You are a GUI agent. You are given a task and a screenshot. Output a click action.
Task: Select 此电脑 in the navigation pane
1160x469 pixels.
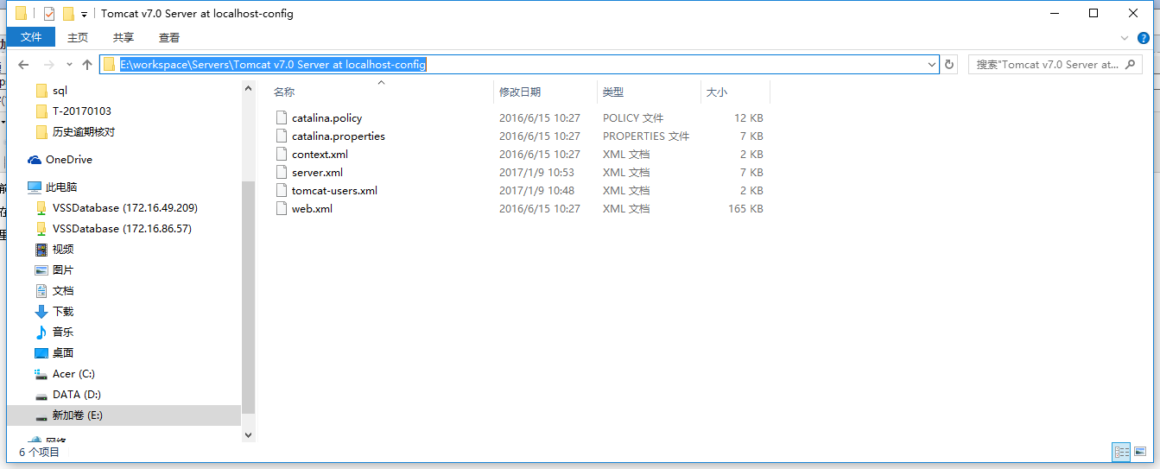point(61,187)
